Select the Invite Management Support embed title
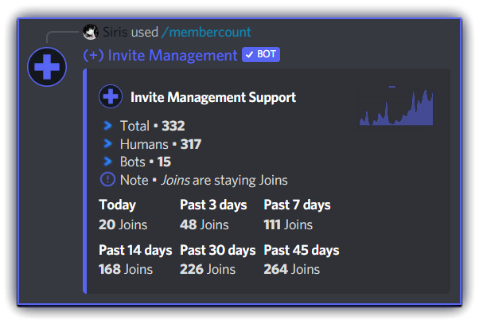This screenshot has height=324, width=479. point(213,97)
